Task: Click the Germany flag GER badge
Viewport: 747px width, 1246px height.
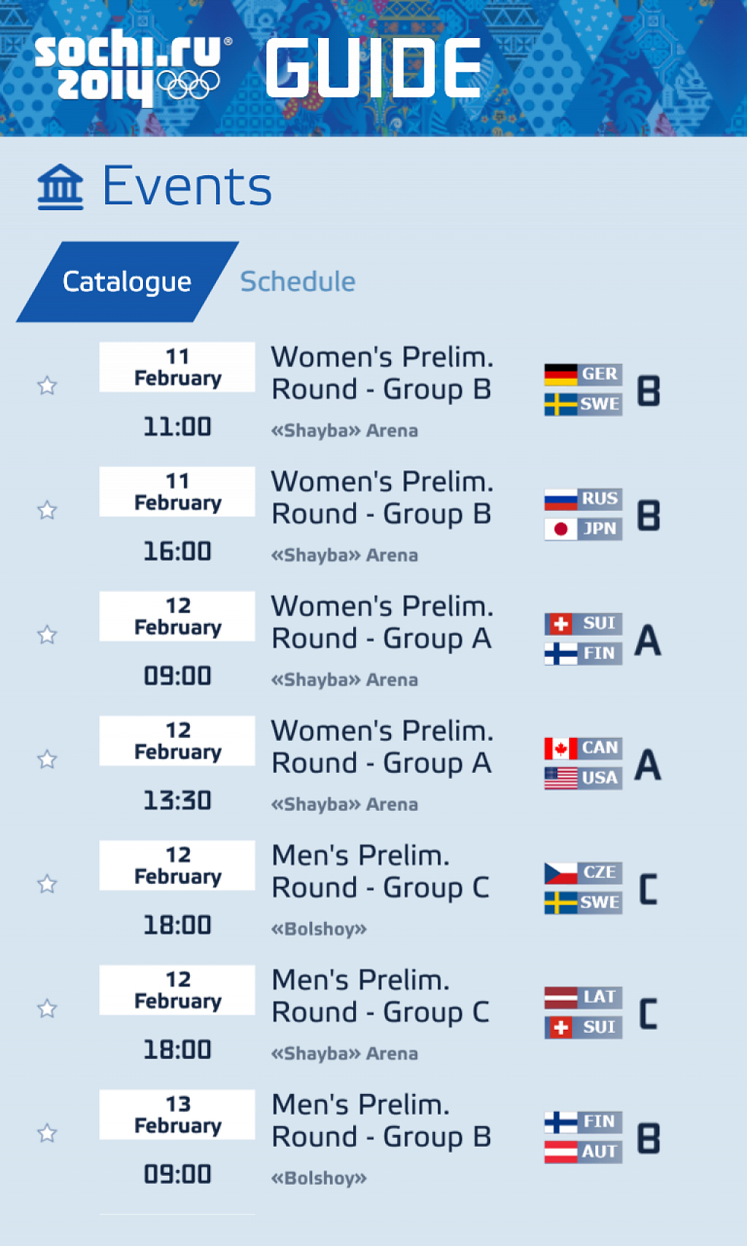Action: click(583, 374)
